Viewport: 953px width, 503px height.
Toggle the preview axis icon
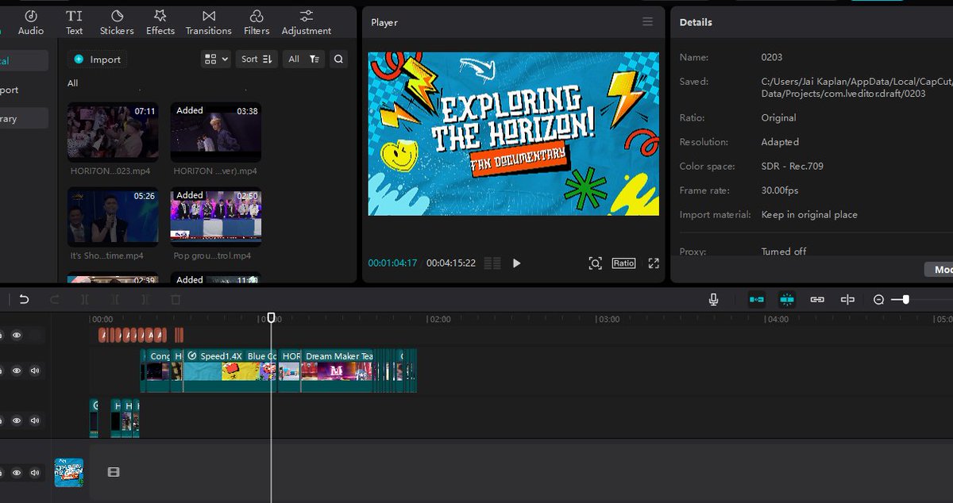(847, 299)
